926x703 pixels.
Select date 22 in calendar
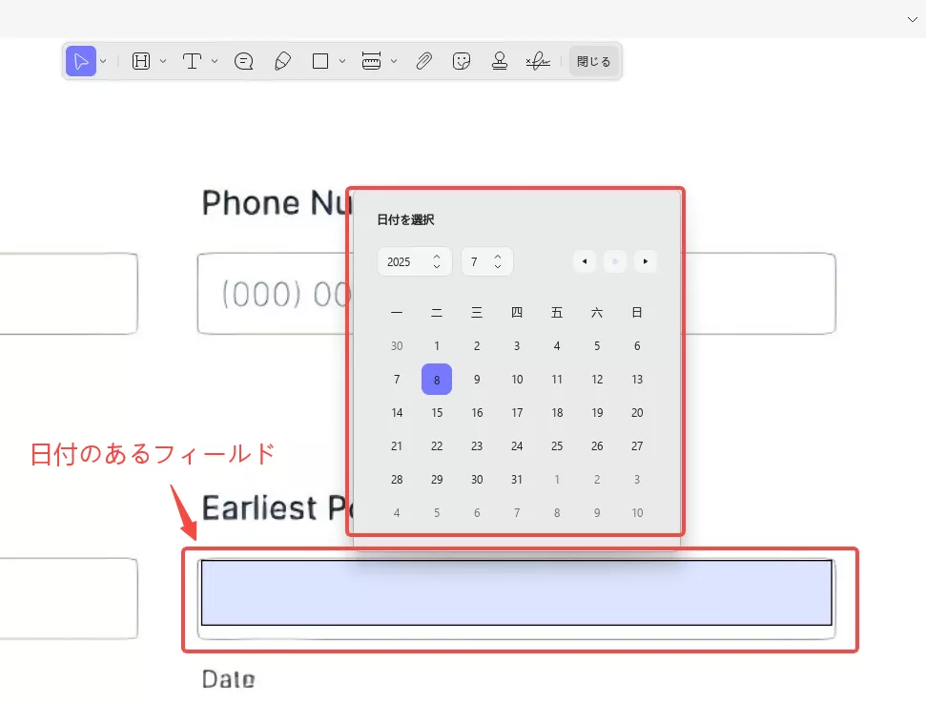coord(437,446)
